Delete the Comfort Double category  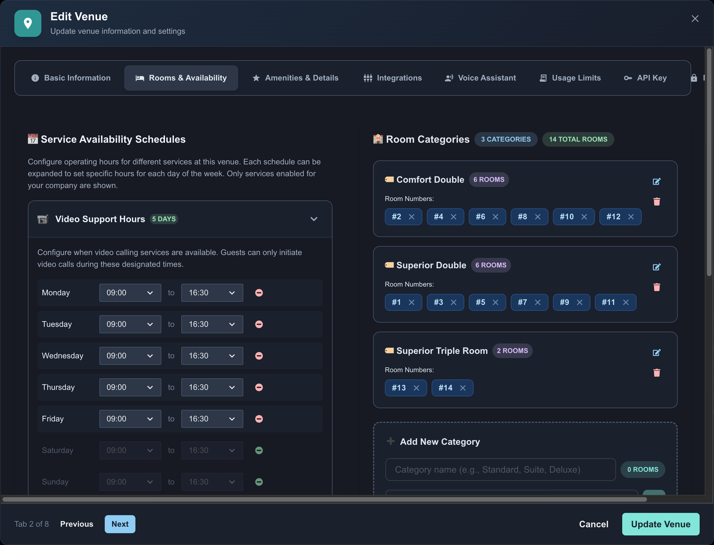click(x=657, y=202)
